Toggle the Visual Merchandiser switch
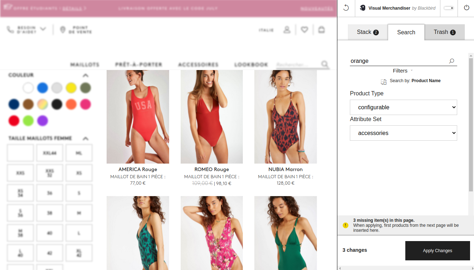 [449, 8]
